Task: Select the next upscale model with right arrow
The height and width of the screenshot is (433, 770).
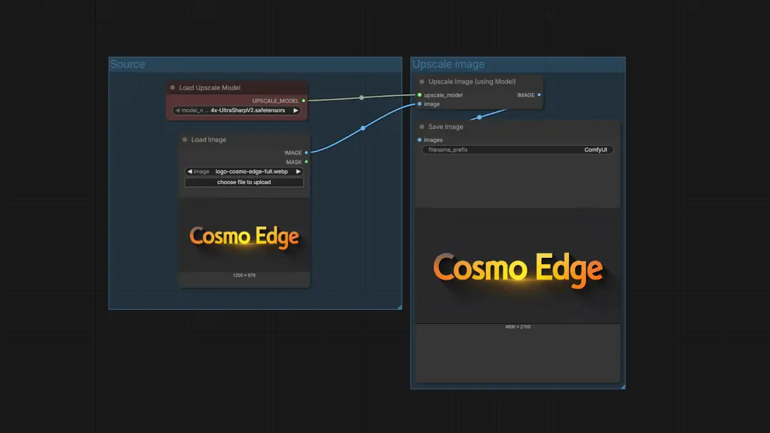Action: click(x=296, y=110)
